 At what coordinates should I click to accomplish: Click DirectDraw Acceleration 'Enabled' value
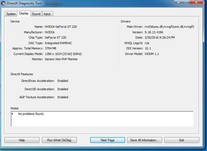pos(63,81)
